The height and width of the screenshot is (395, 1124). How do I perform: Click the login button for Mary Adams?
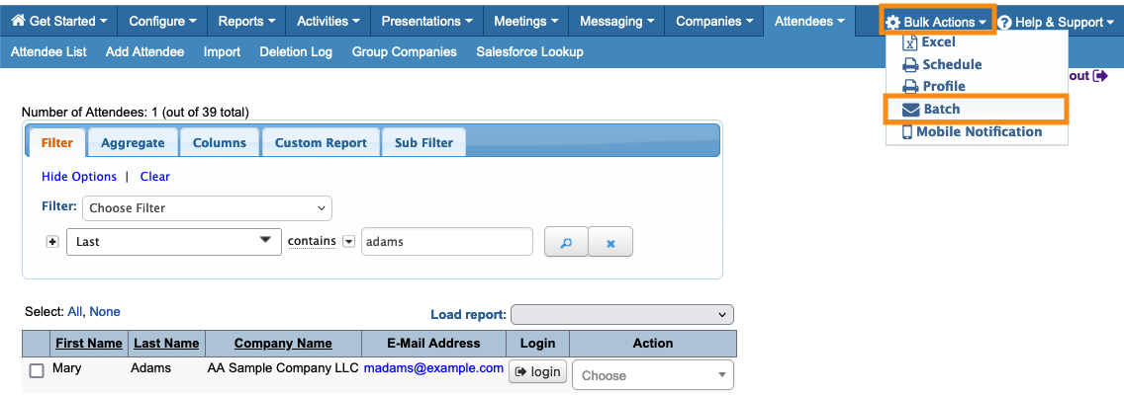[x=537, y=372]
